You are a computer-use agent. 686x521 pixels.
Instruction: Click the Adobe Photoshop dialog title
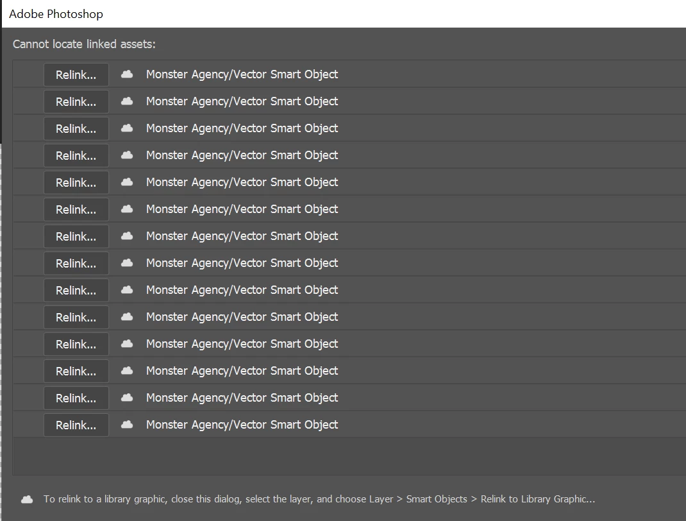(56, 14)
